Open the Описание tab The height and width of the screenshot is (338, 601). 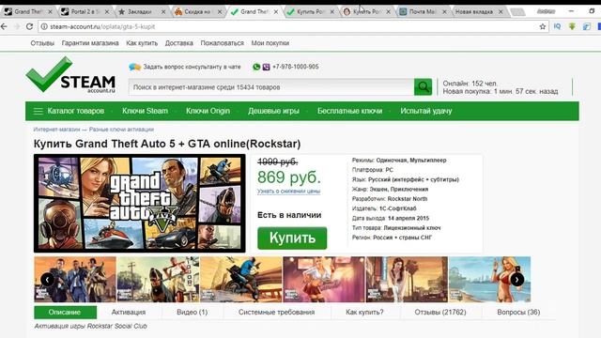tap(65, 313)
